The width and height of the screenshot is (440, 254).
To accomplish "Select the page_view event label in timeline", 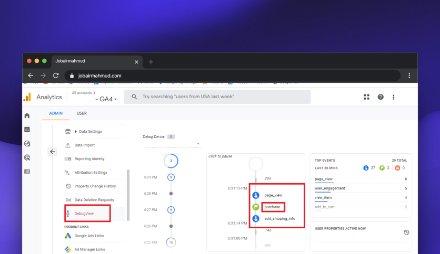I will click(273, 195).
